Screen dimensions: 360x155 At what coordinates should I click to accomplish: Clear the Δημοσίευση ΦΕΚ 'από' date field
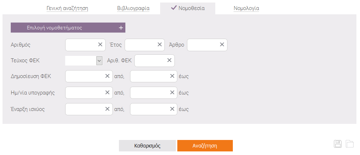107,76
